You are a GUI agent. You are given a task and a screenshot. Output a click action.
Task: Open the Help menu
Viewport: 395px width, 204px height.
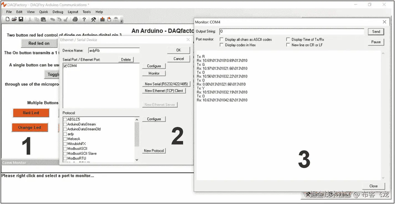[x=99, y=12]
